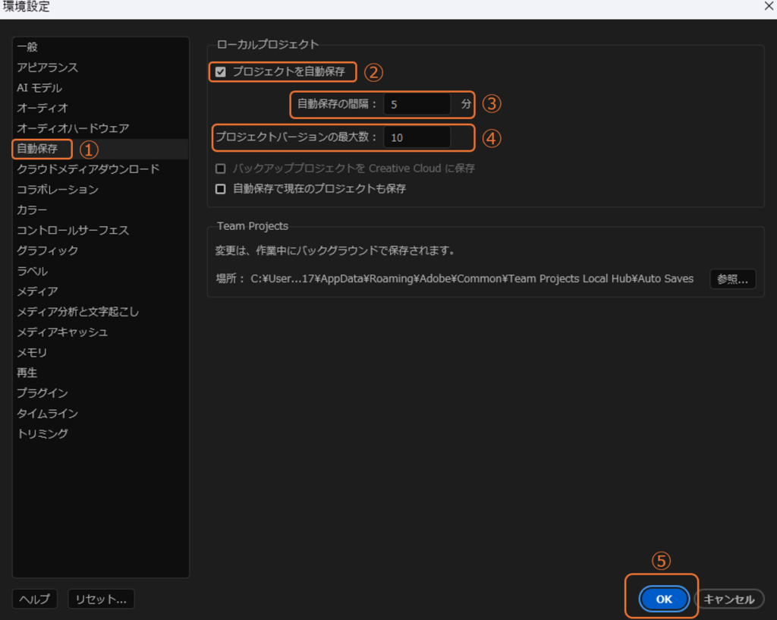Click the リセット... button
Viewport: 777px width, 620px height.
pos(101,599)
